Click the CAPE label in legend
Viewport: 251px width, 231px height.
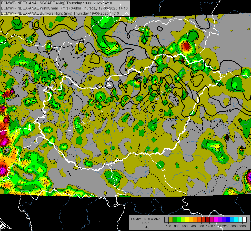point(147,223)
